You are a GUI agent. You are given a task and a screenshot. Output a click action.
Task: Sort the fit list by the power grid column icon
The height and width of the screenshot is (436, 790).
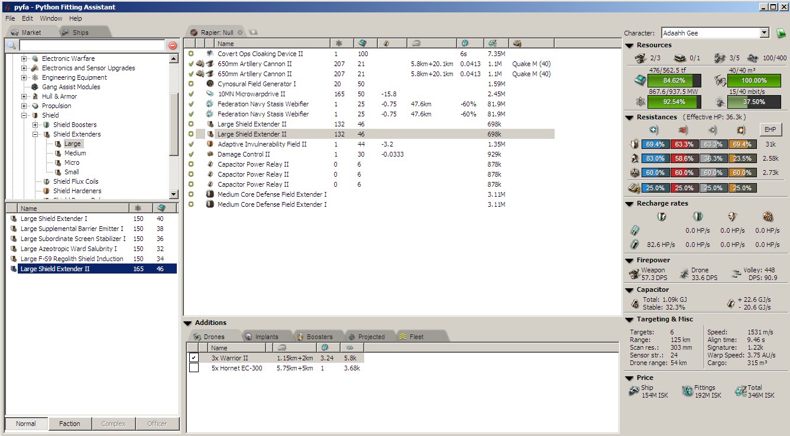click(x=339, y=43)
